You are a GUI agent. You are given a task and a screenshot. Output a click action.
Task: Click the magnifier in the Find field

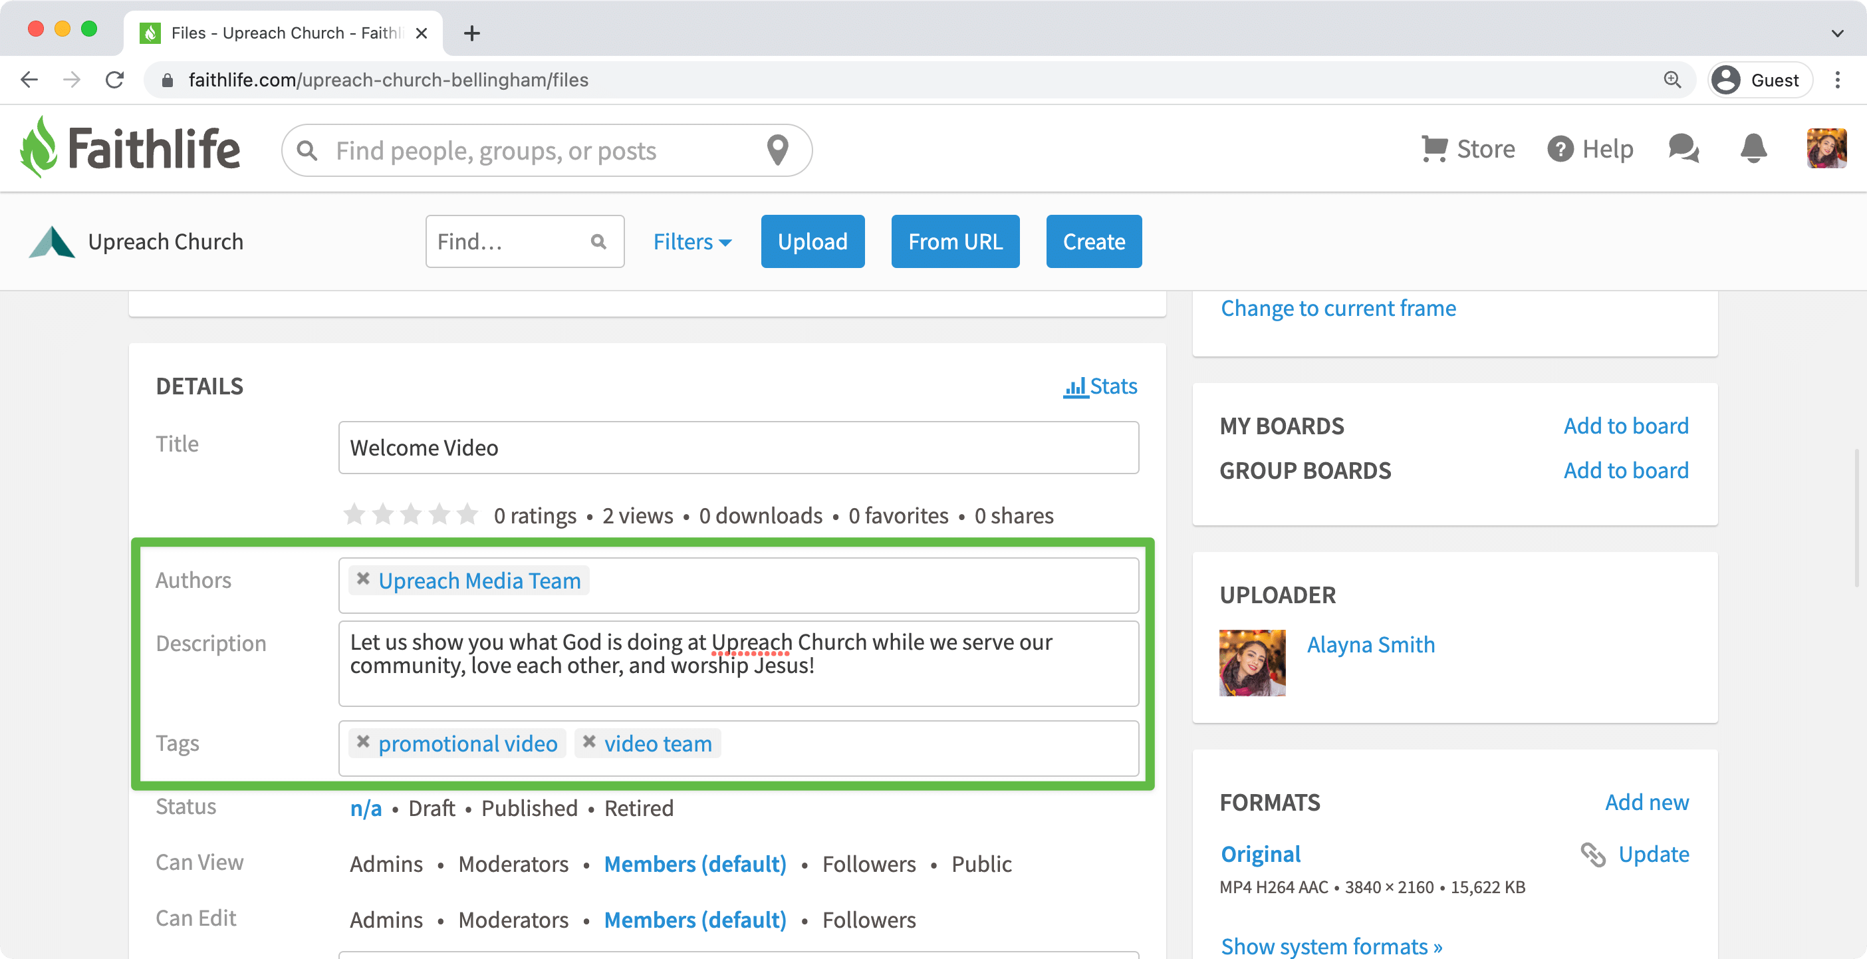[598, 241]
